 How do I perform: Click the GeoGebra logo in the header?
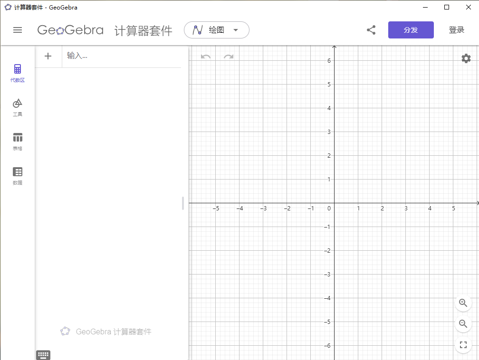(x=70, y=29)
